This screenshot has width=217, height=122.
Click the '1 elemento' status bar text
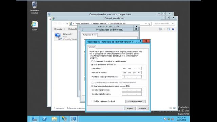(x=59, y=108)
